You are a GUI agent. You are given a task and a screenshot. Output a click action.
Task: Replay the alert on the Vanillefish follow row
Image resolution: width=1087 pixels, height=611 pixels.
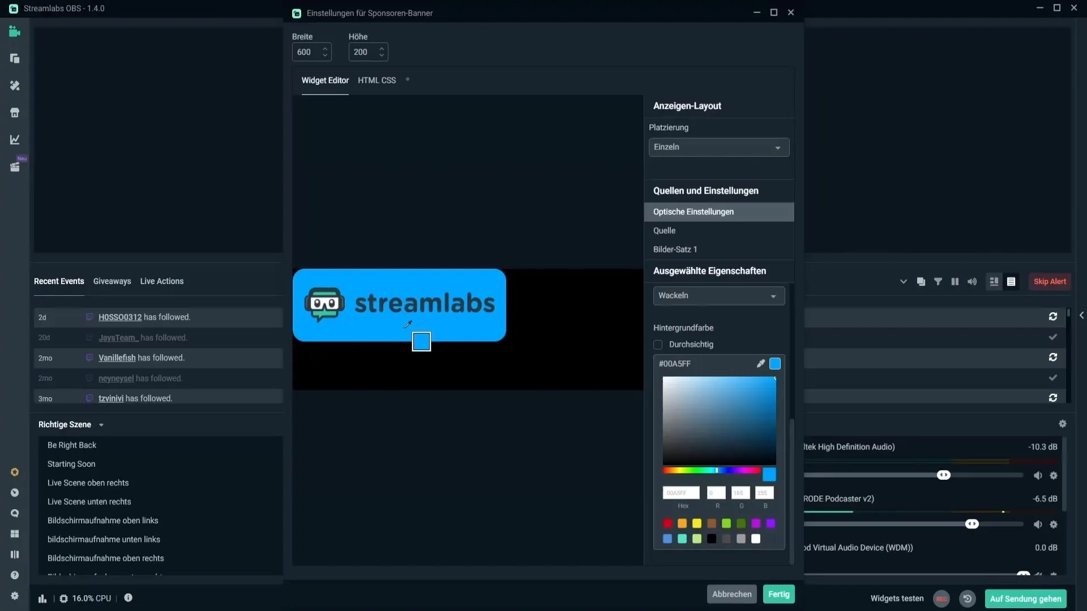tap(1053, 358)
